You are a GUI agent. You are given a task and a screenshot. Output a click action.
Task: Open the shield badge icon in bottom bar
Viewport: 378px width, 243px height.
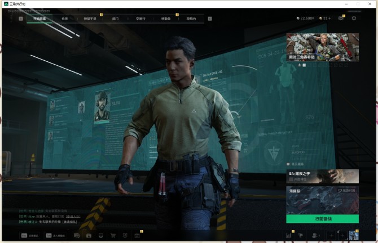[x=101, y=235]
